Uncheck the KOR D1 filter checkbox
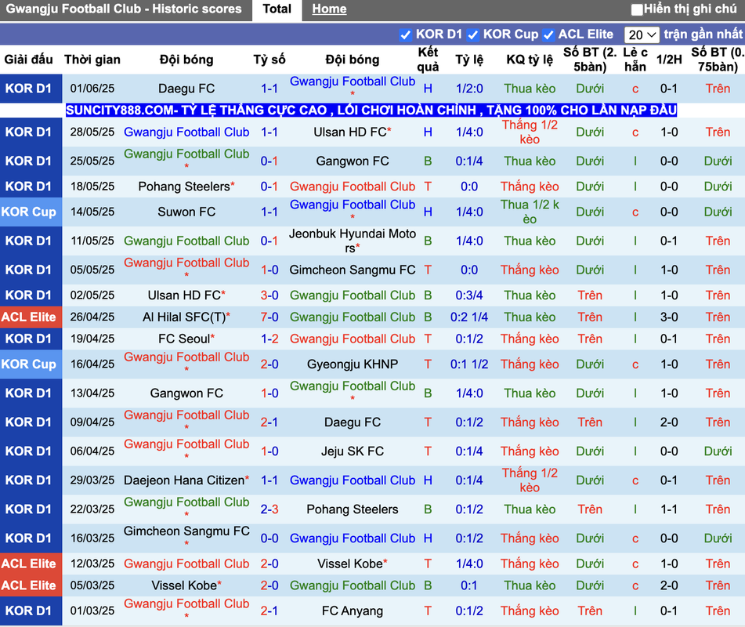745x627 pixels. click(405, 34)
